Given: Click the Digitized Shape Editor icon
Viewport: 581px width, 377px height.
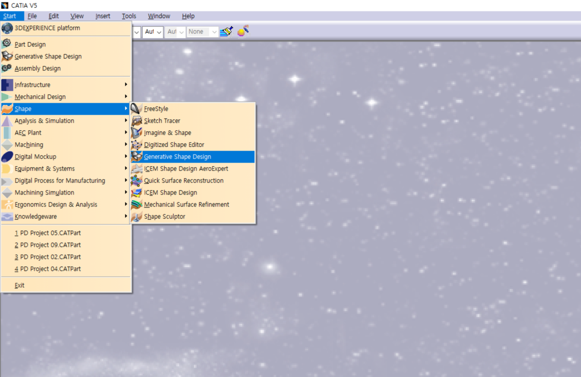Looking at the screenshot, I should 137,145.
